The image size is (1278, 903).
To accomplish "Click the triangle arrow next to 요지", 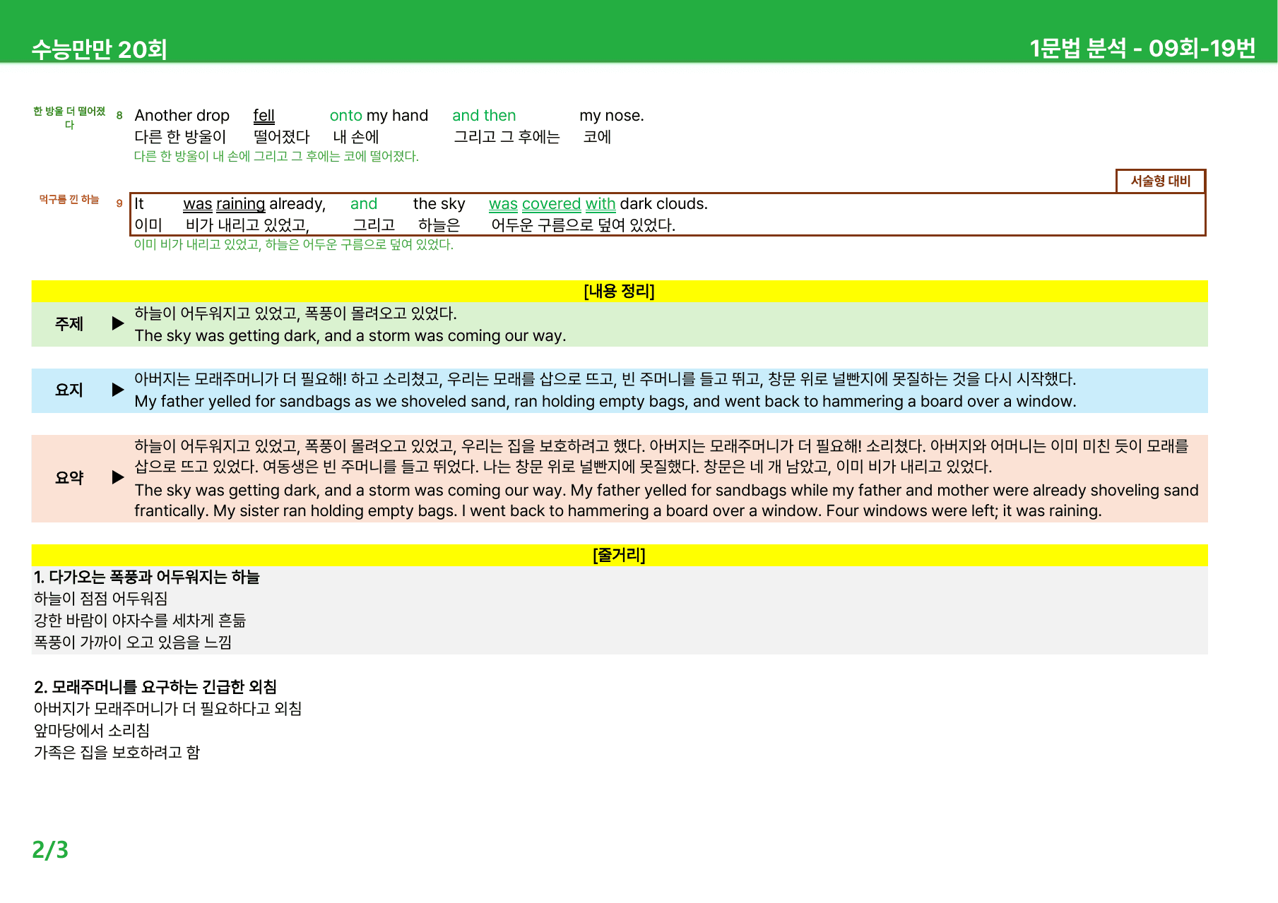I will click(118, 390).
